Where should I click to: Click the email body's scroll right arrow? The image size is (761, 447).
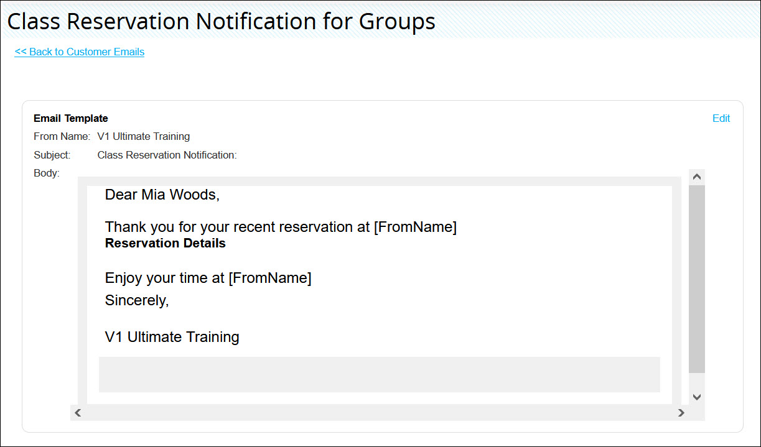[x=681, y=412]
